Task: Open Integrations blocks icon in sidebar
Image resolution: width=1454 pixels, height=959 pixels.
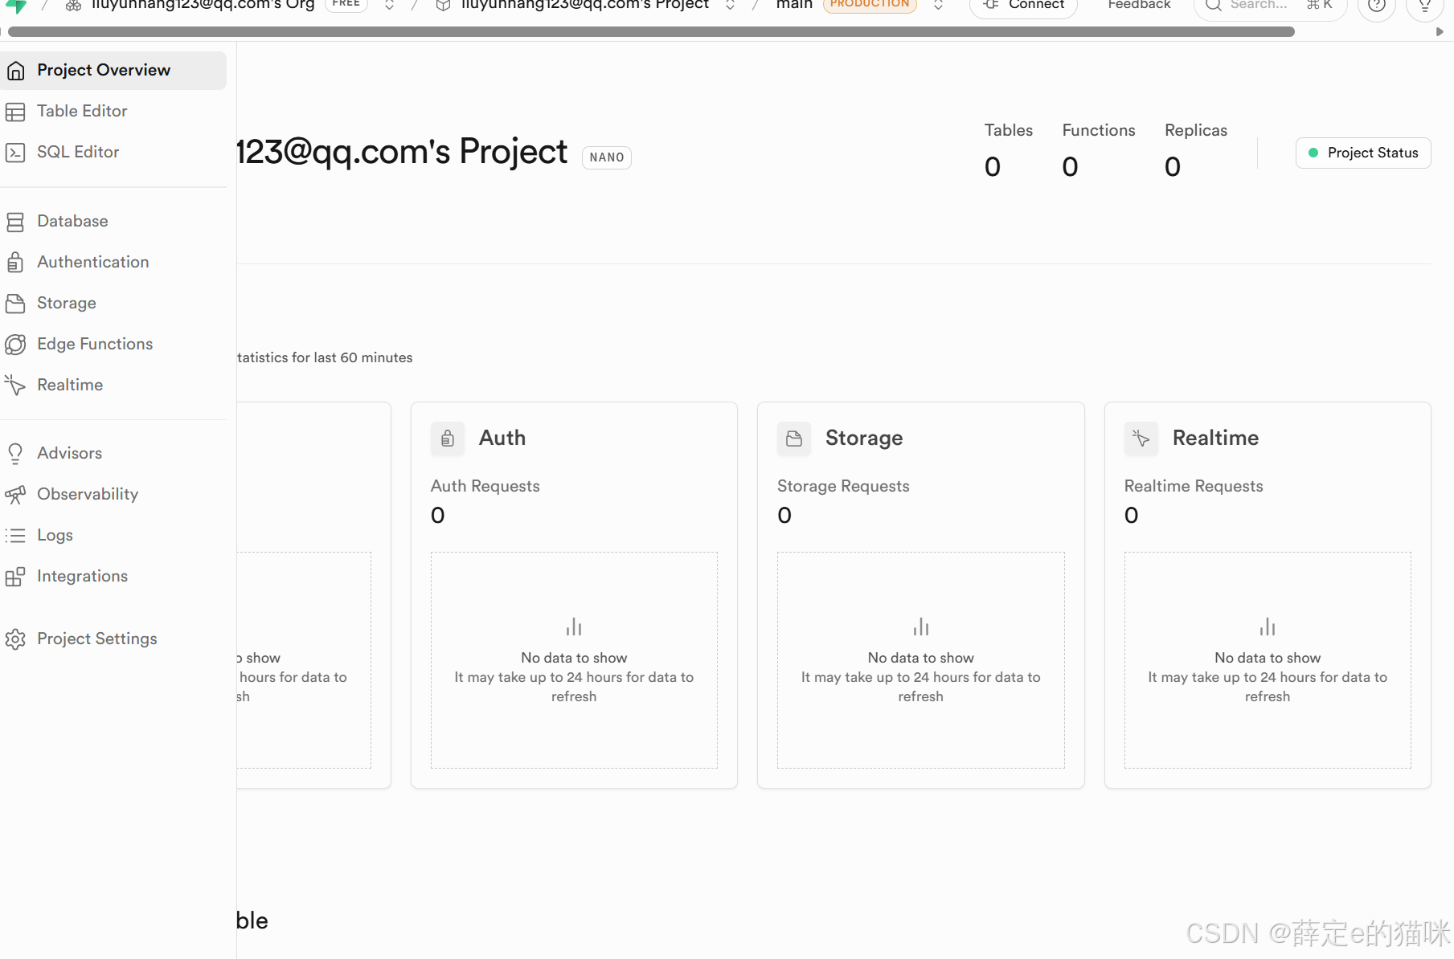Action: [x=15, y=577]
